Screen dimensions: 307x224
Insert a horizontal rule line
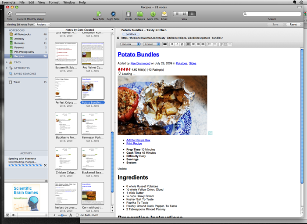point(230,44)
